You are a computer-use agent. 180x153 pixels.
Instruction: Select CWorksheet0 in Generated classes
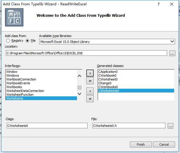pos(136,79)
